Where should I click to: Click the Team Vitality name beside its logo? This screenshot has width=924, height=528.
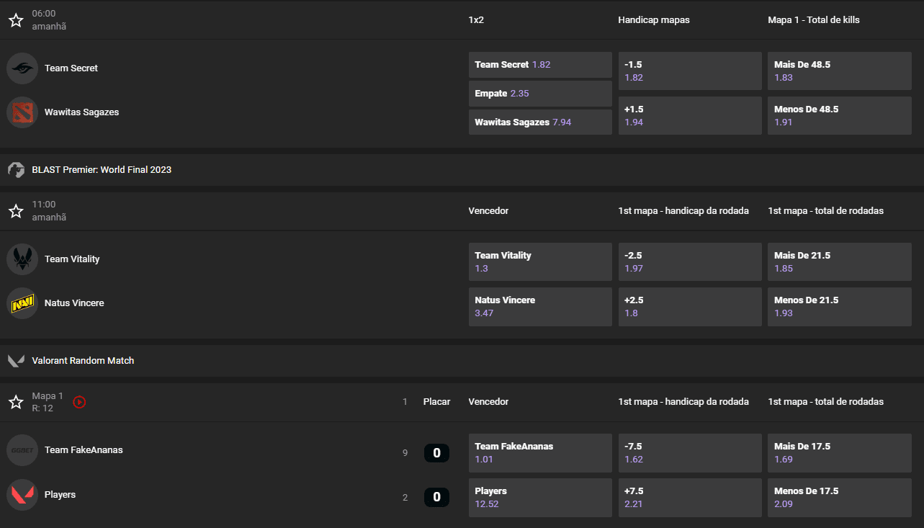(72, 259)
